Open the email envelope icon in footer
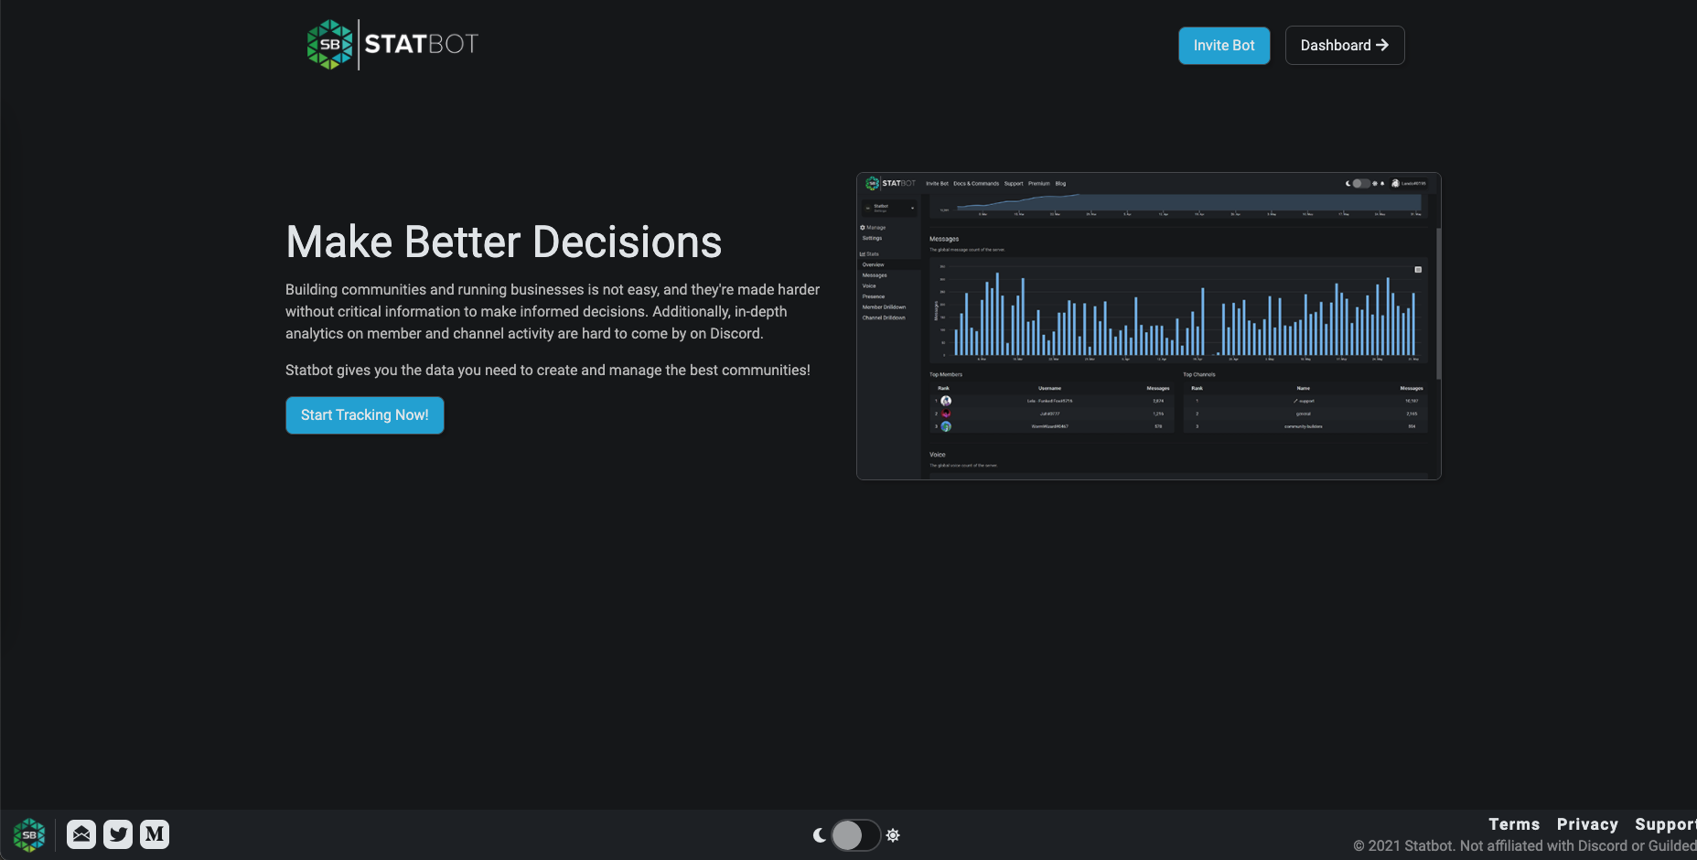The image size is (1697, 860). click(x=81, y=834)
